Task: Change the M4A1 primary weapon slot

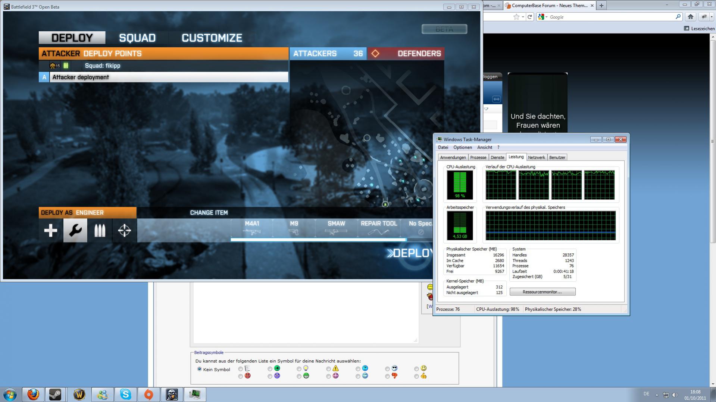Action: pyautogui.click(x=252, y=228)
